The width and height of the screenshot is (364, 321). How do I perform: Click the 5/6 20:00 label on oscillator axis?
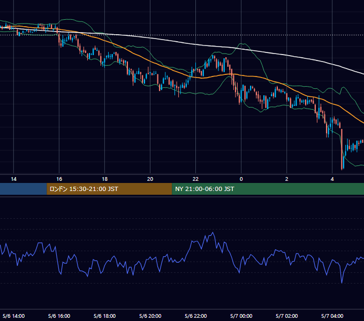[150, 316]
